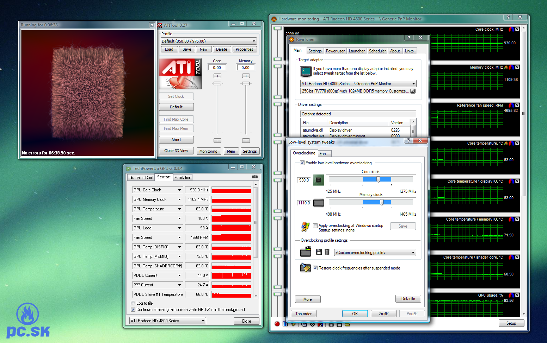
Task: Click the GPU-Z sensors list scrollbar
Action: point(256,240)
